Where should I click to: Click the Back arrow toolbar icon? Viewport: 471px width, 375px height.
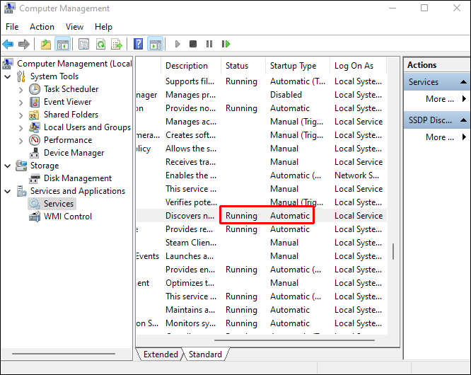click(x=8, y=45)
